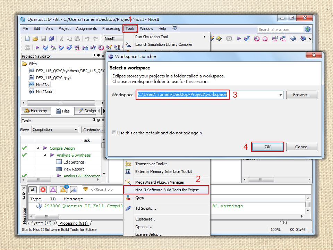Open the File menu
333x250 pixels.
(25, 28)
